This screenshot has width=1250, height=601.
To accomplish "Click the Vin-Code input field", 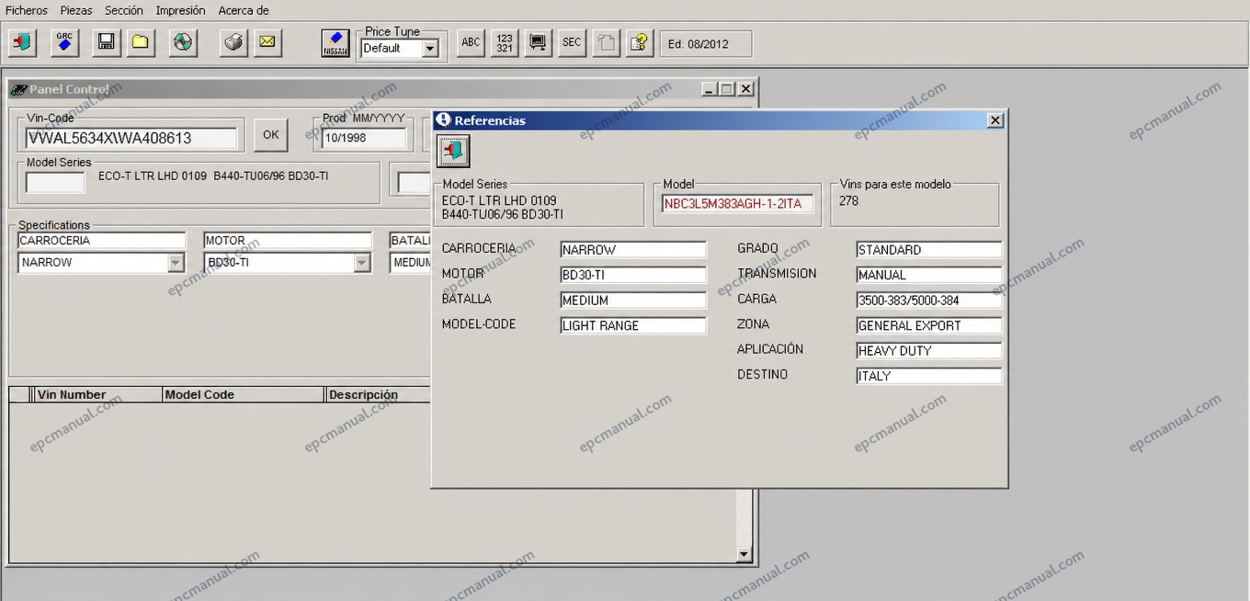I will (131, 138).
